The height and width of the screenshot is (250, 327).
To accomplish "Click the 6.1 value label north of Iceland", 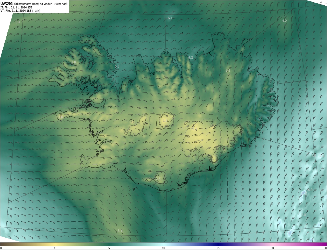I will click(x=170, y=18).
